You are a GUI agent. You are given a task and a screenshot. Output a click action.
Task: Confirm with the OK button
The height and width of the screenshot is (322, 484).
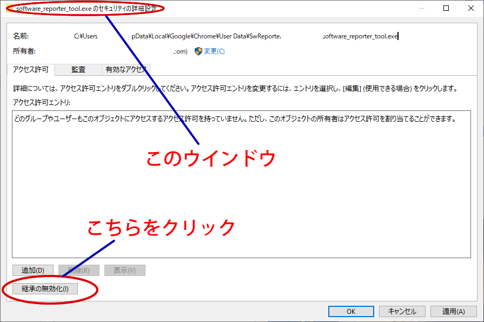pos(351,311)
